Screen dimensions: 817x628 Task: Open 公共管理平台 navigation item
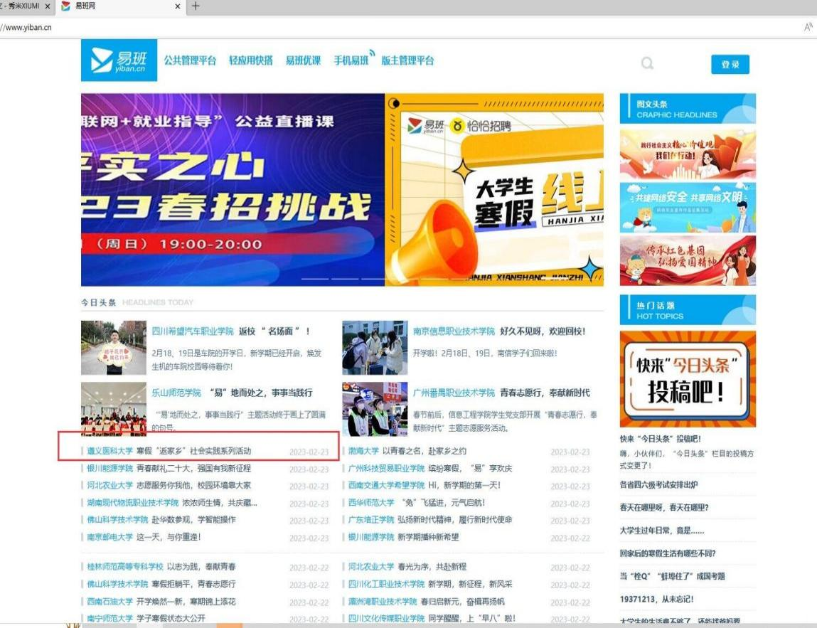pyautogui.click(x=190, y=60)
